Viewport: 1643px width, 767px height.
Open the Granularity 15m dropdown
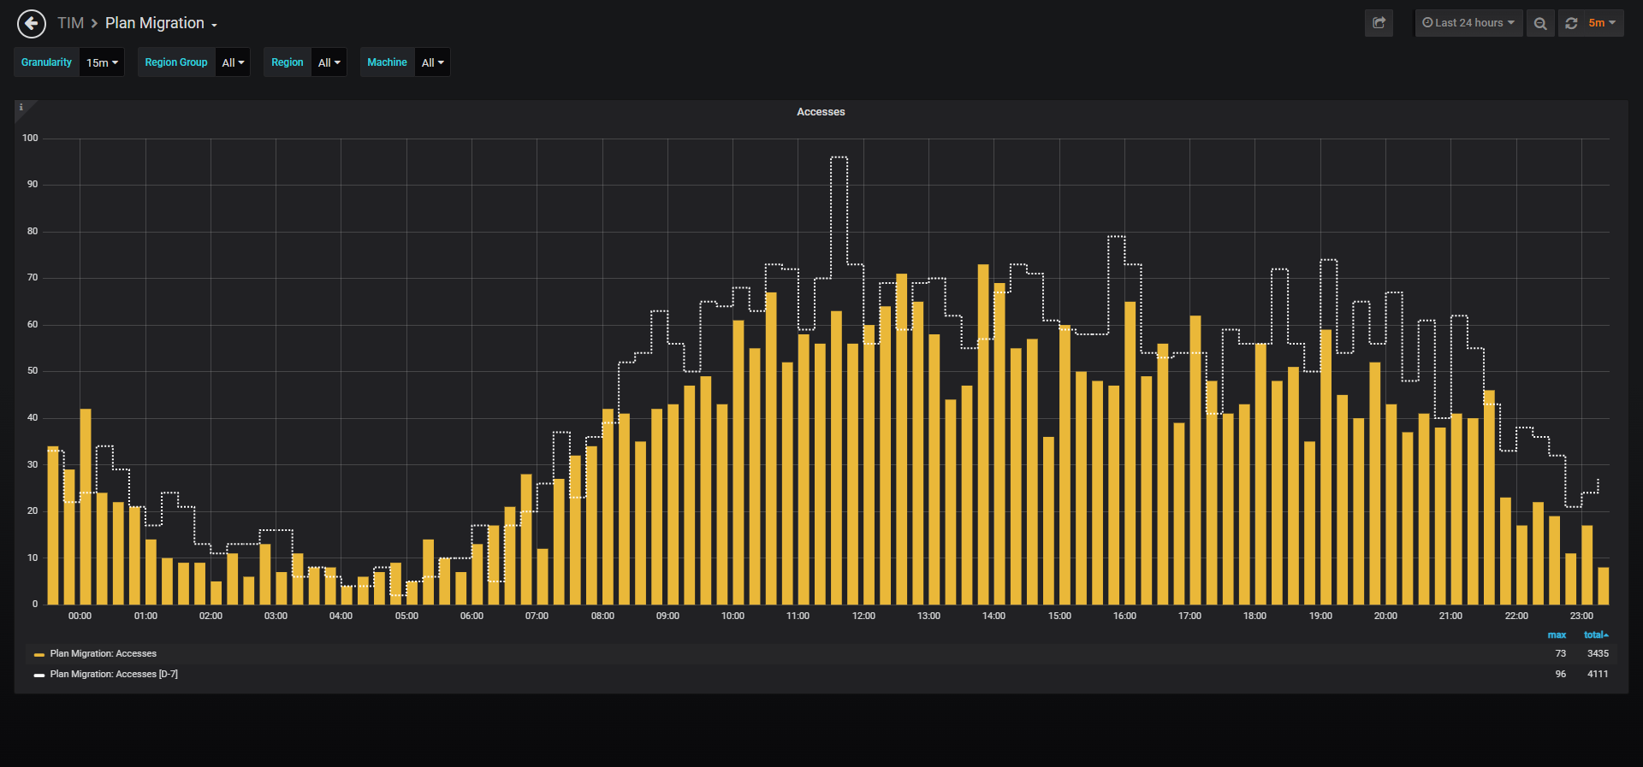click(x=102, y=62)
